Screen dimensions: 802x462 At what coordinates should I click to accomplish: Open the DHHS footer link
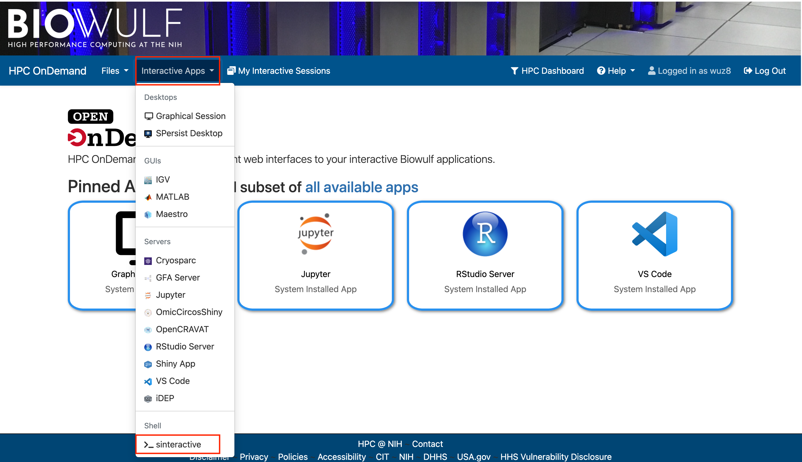(435, 457)
